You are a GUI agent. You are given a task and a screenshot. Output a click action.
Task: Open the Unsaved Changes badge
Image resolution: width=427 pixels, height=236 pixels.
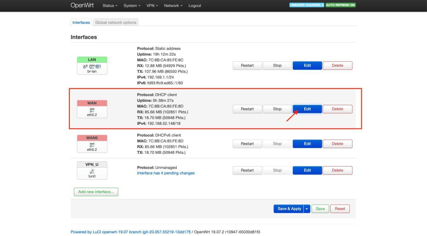point(307,5)
